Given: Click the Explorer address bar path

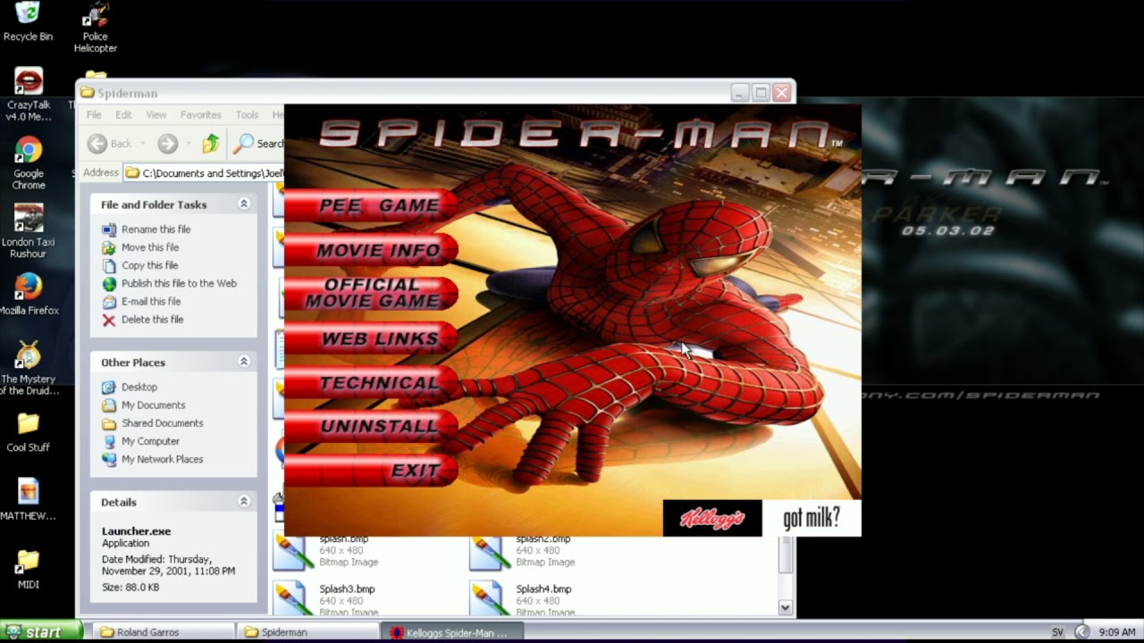Looking at the screenshot, I should tap(213, 173).
